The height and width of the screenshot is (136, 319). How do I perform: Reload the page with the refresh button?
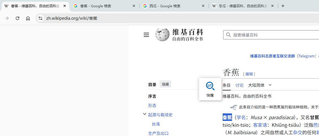(17, 18)
